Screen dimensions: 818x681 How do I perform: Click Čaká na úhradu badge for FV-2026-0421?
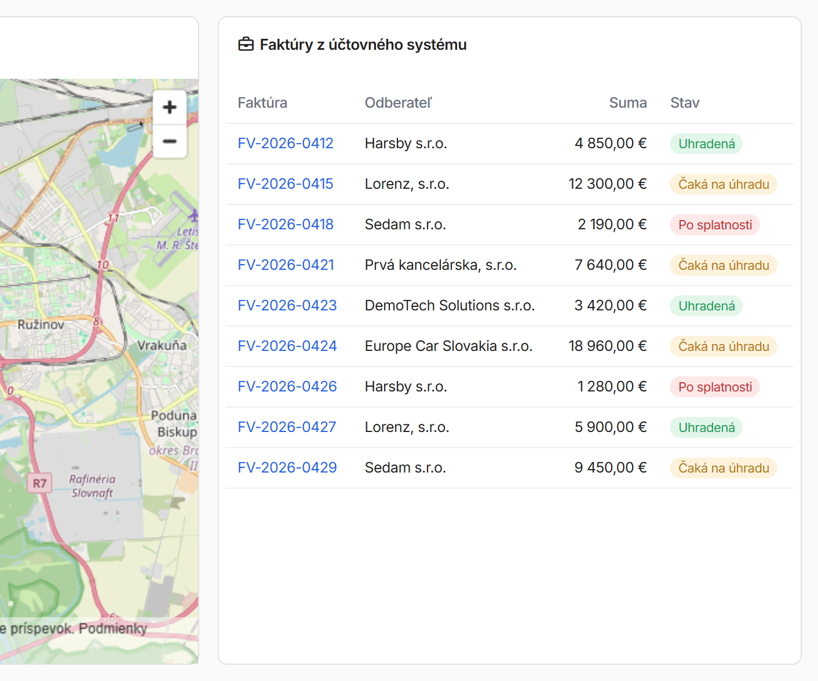pos(724,265)
